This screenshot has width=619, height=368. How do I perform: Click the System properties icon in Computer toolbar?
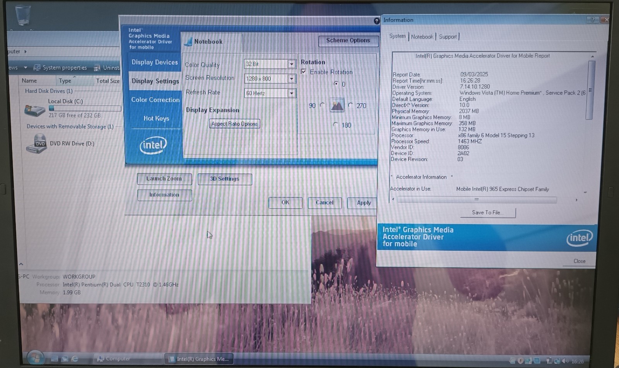(37, 68)
